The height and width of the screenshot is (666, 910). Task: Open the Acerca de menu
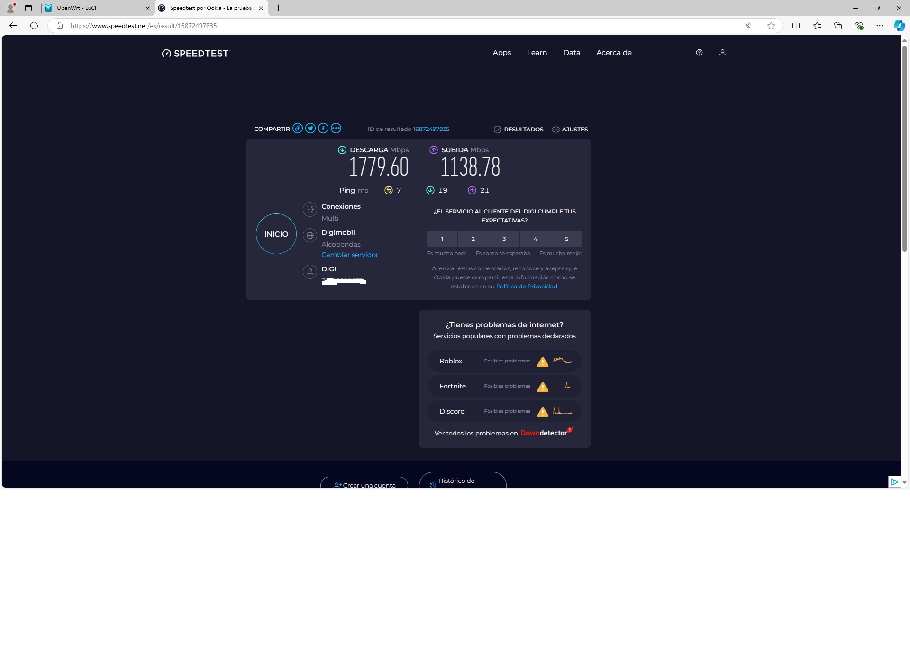614,53
